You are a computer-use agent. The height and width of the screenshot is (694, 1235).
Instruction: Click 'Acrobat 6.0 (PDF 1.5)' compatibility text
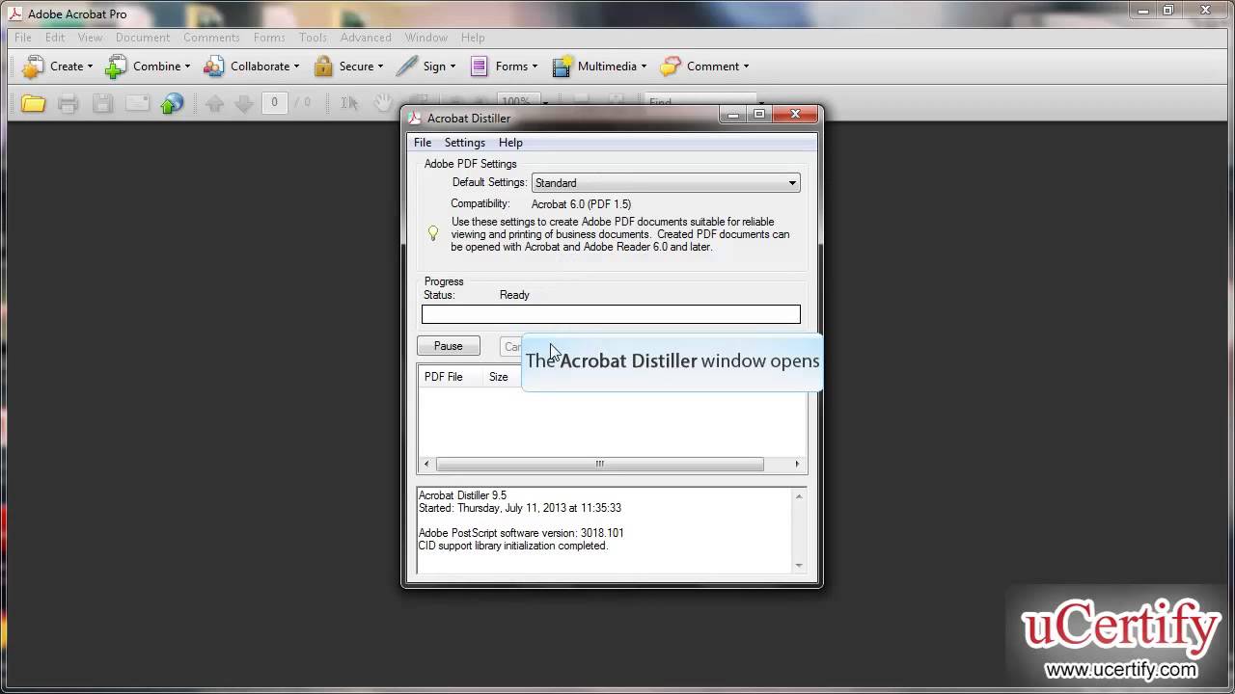(x=581, y=204)
